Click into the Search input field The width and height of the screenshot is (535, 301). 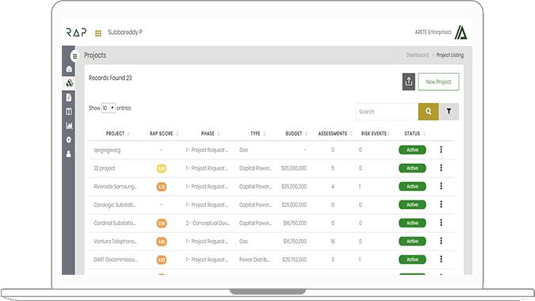[387, 112]
